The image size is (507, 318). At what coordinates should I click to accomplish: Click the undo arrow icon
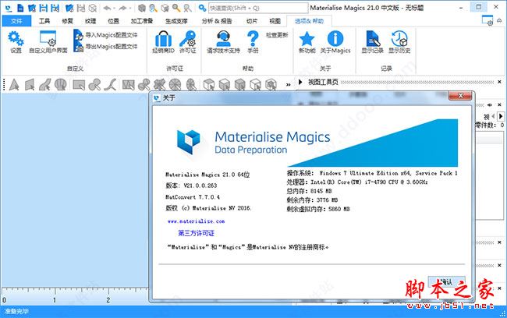coord(108,8)
